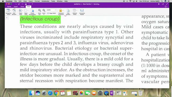Open the OneNote application menu
The height and width of the screenshot is (97, 172).
(x=9, y=1)
